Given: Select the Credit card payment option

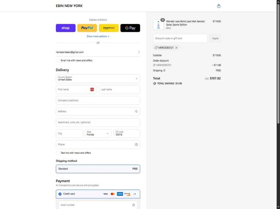Looking at the screenshot, I should [60, 194].
